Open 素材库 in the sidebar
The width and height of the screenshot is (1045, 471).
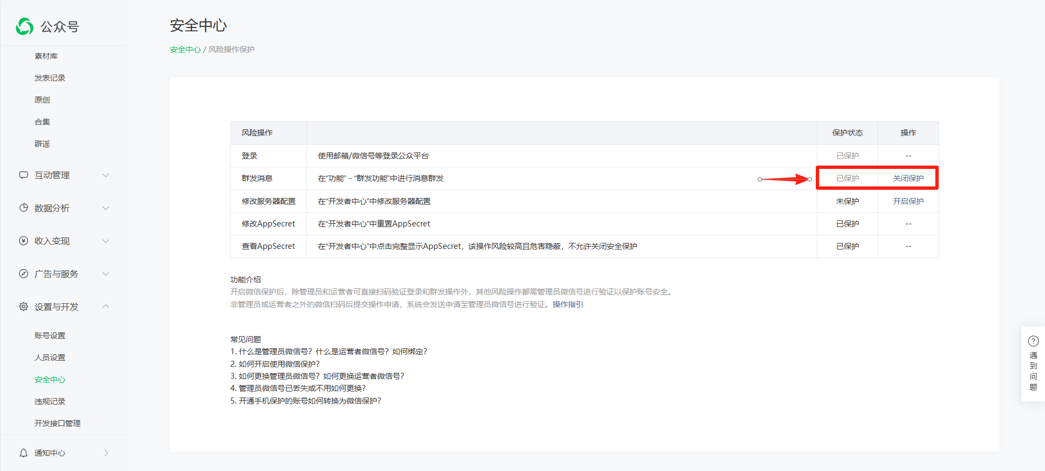tap(46, 56)
